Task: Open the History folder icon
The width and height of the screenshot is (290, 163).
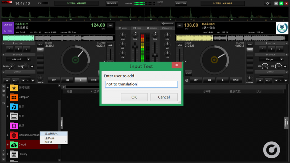Action: pyautogui.click(x=14, y=154)
